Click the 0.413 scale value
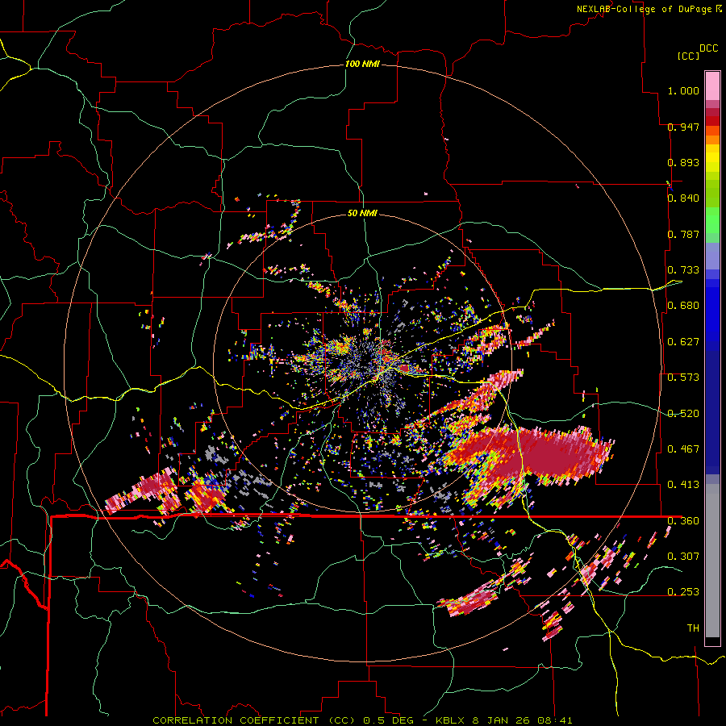 click(683, 485)
